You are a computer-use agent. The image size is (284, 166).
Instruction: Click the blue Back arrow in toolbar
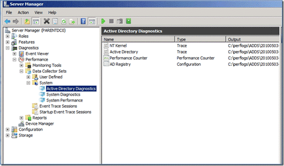[x=7, y=21]
